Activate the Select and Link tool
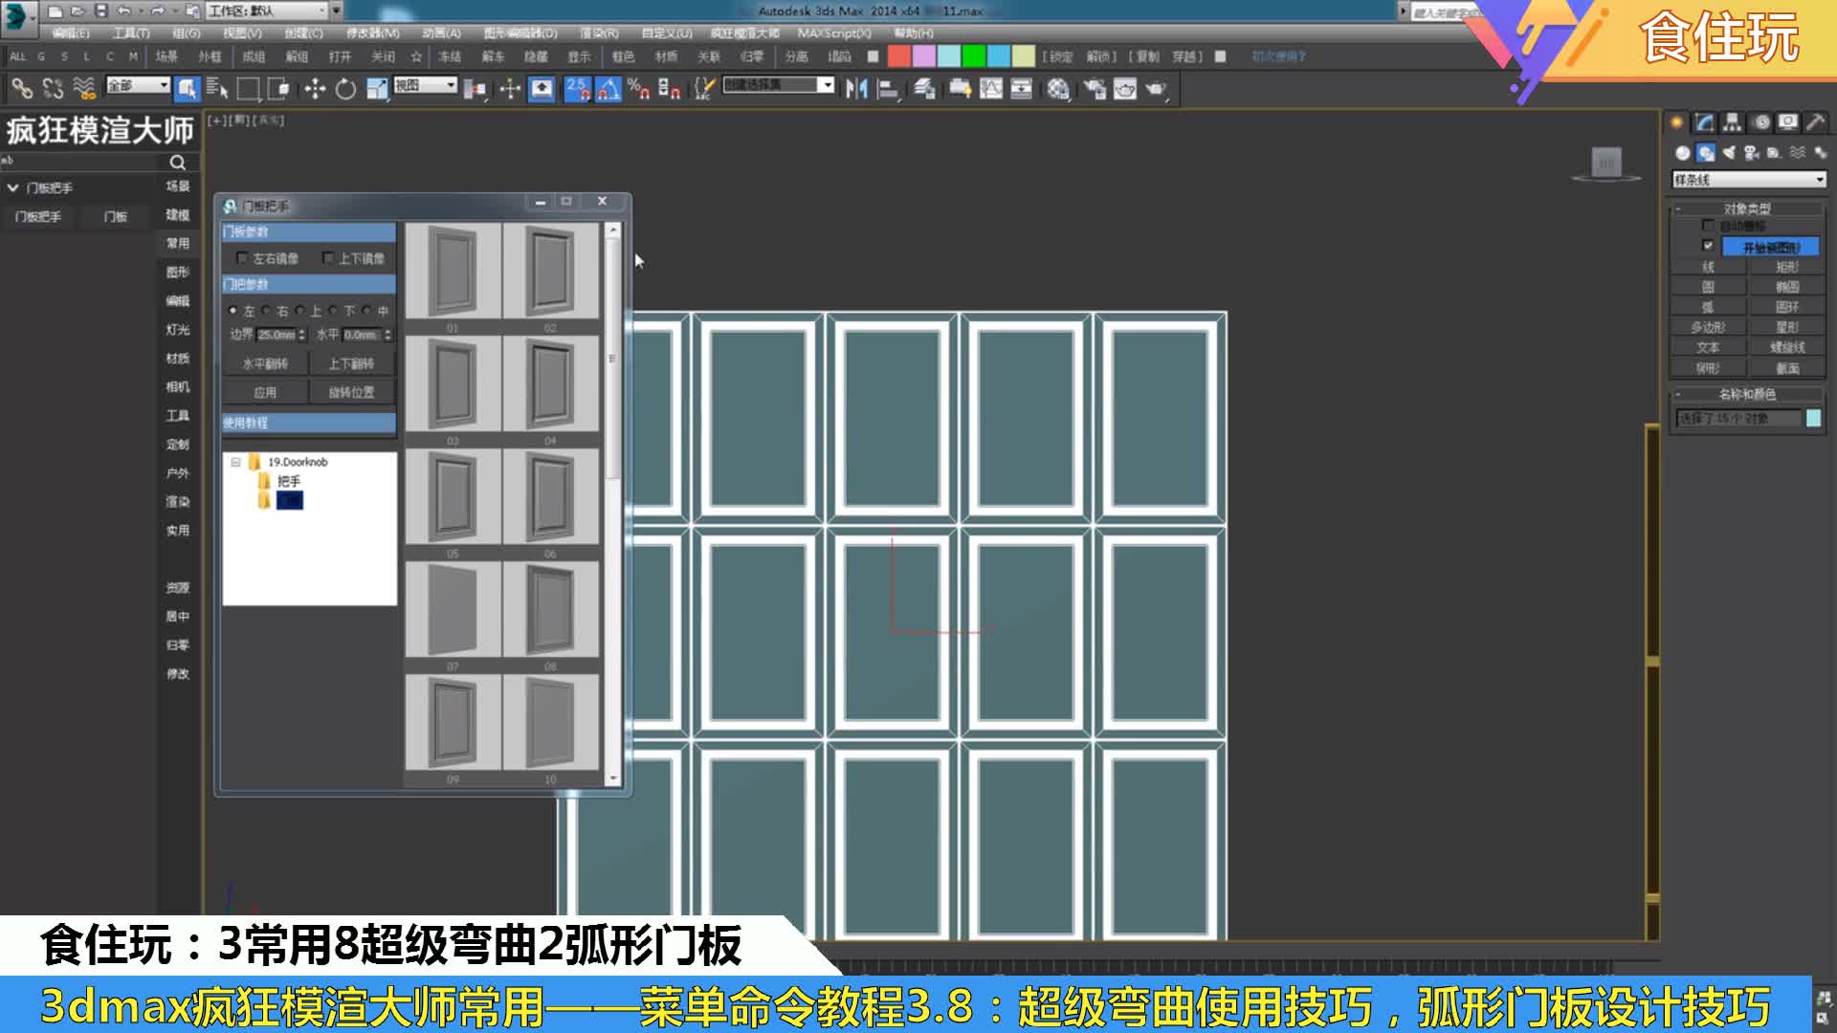This screenshot has width=1837, height=1033. 20,90
